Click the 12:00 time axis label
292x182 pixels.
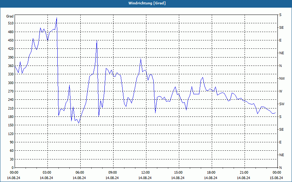tap(146, 173)
